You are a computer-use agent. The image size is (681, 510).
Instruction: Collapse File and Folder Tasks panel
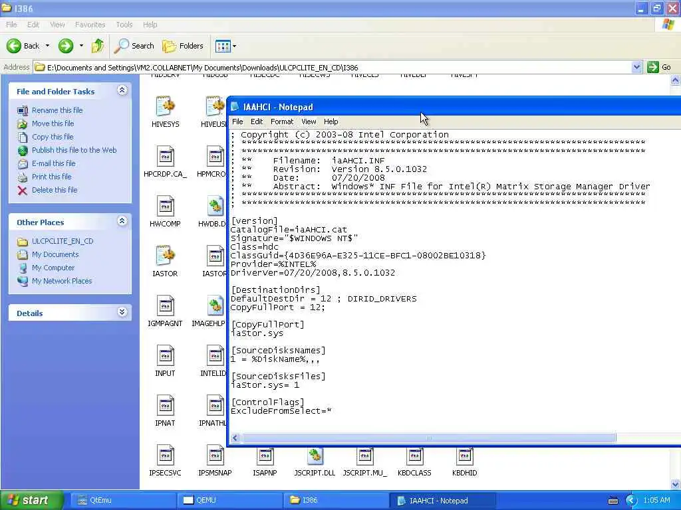point(122,90)
